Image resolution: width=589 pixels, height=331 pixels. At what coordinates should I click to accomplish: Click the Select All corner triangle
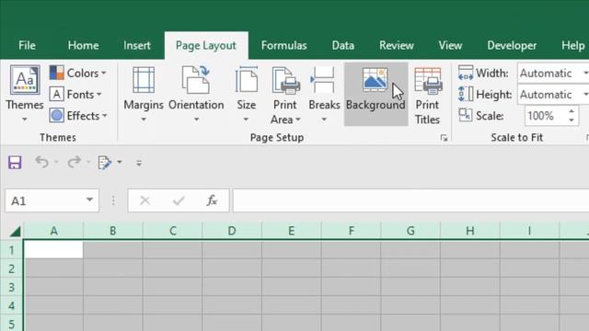point(15,231)
